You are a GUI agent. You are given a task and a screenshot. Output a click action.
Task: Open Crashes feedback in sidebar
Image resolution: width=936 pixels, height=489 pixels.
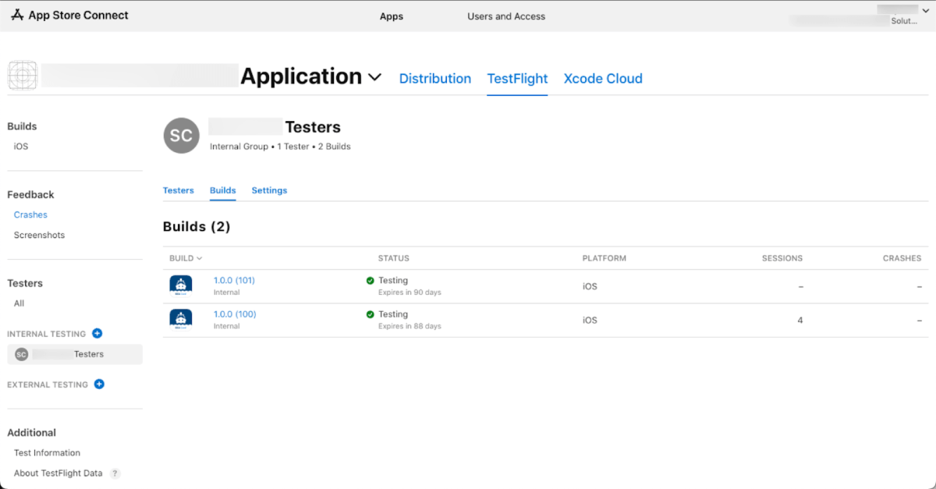pos(30,214)
